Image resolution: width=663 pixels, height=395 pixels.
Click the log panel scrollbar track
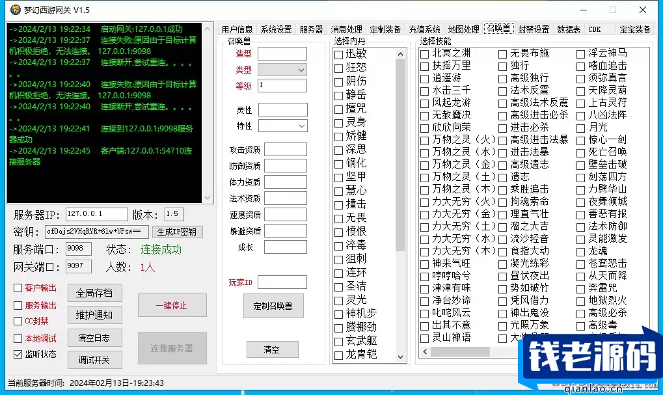point(207,113)
